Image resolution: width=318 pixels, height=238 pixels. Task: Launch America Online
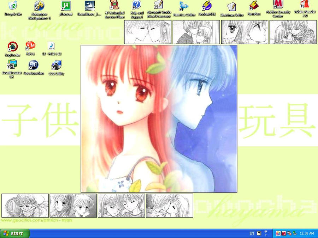click(x=184, y=6)
